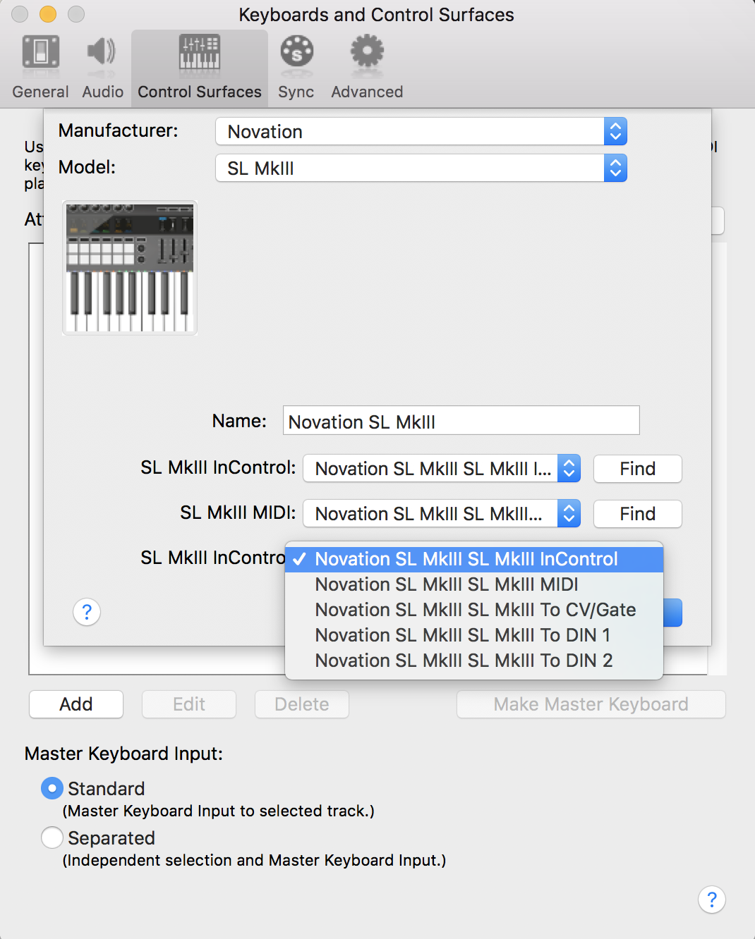The width and height of the screenshot is (755, 939).
Task: Select the Control Surfaces tab
Action: coord(200,68)
